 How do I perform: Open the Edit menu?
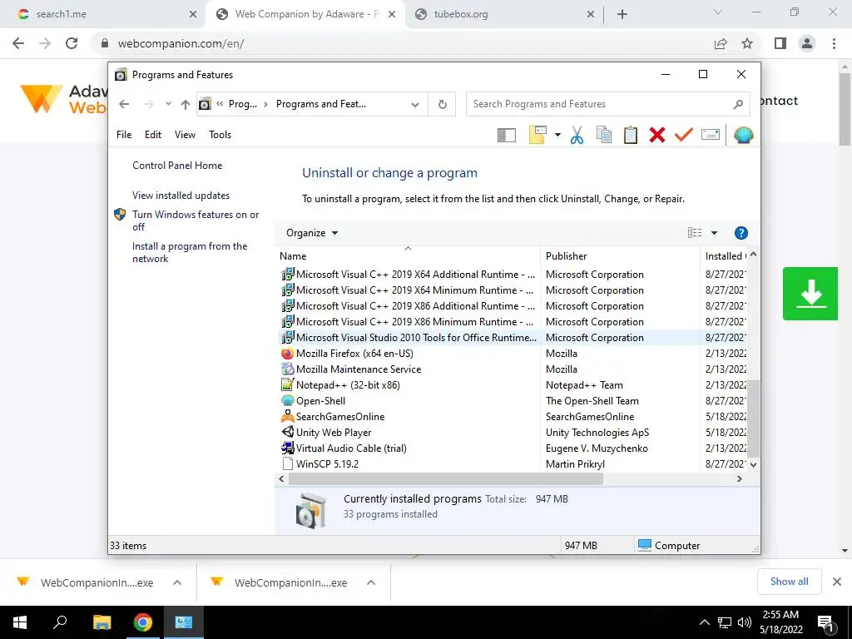[x=153, y=135]
